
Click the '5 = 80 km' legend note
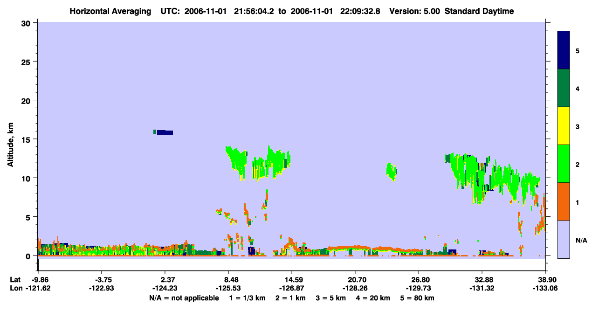point(417,298)
